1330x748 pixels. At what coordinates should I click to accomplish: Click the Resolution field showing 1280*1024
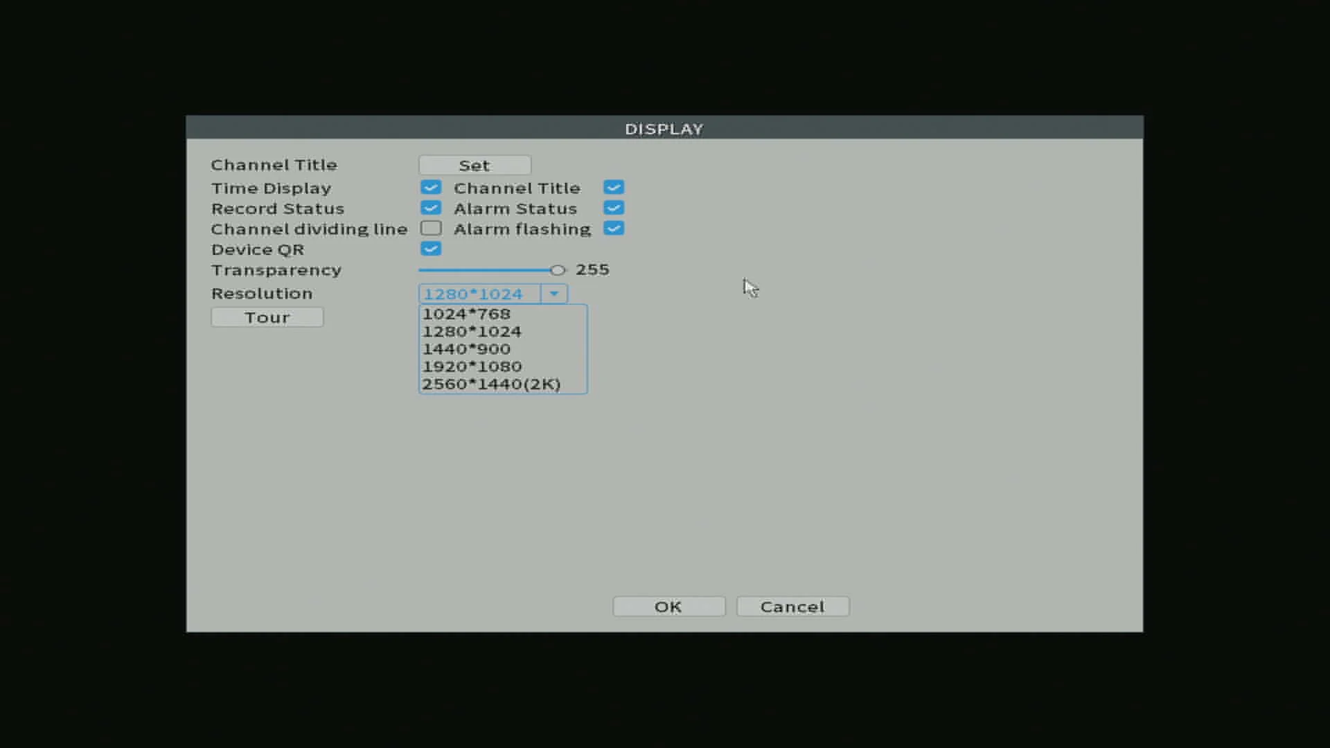pyautogui.click(x=479, y=294)
